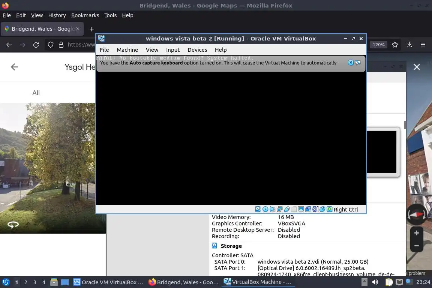
Task: Click the display indicator in VirtualBox status bar
Action: (301, 209)
